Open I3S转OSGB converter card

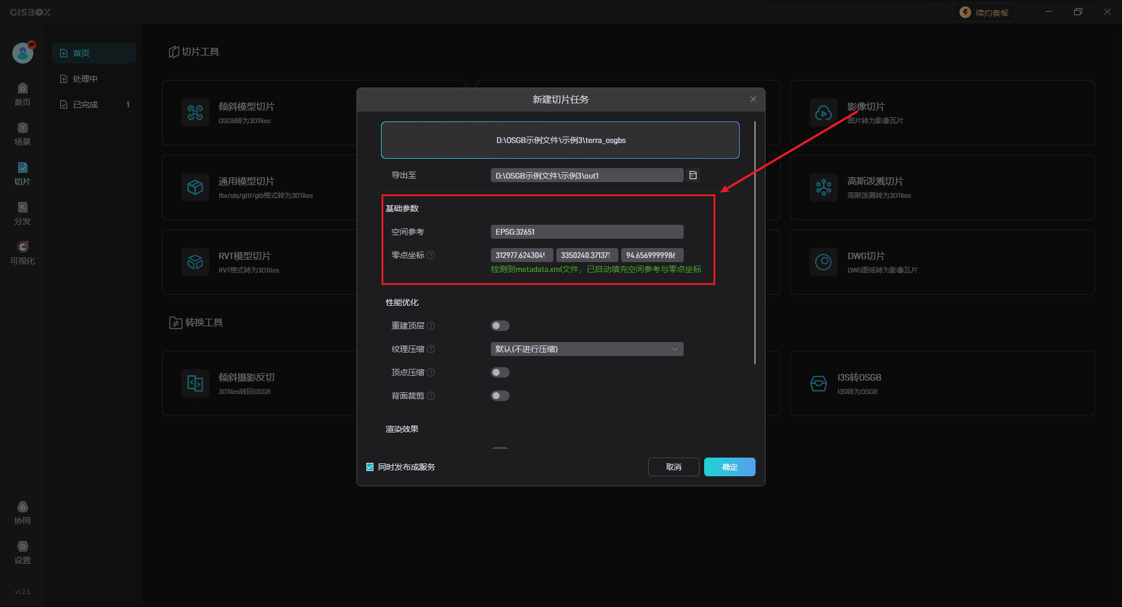click(942, 383)
